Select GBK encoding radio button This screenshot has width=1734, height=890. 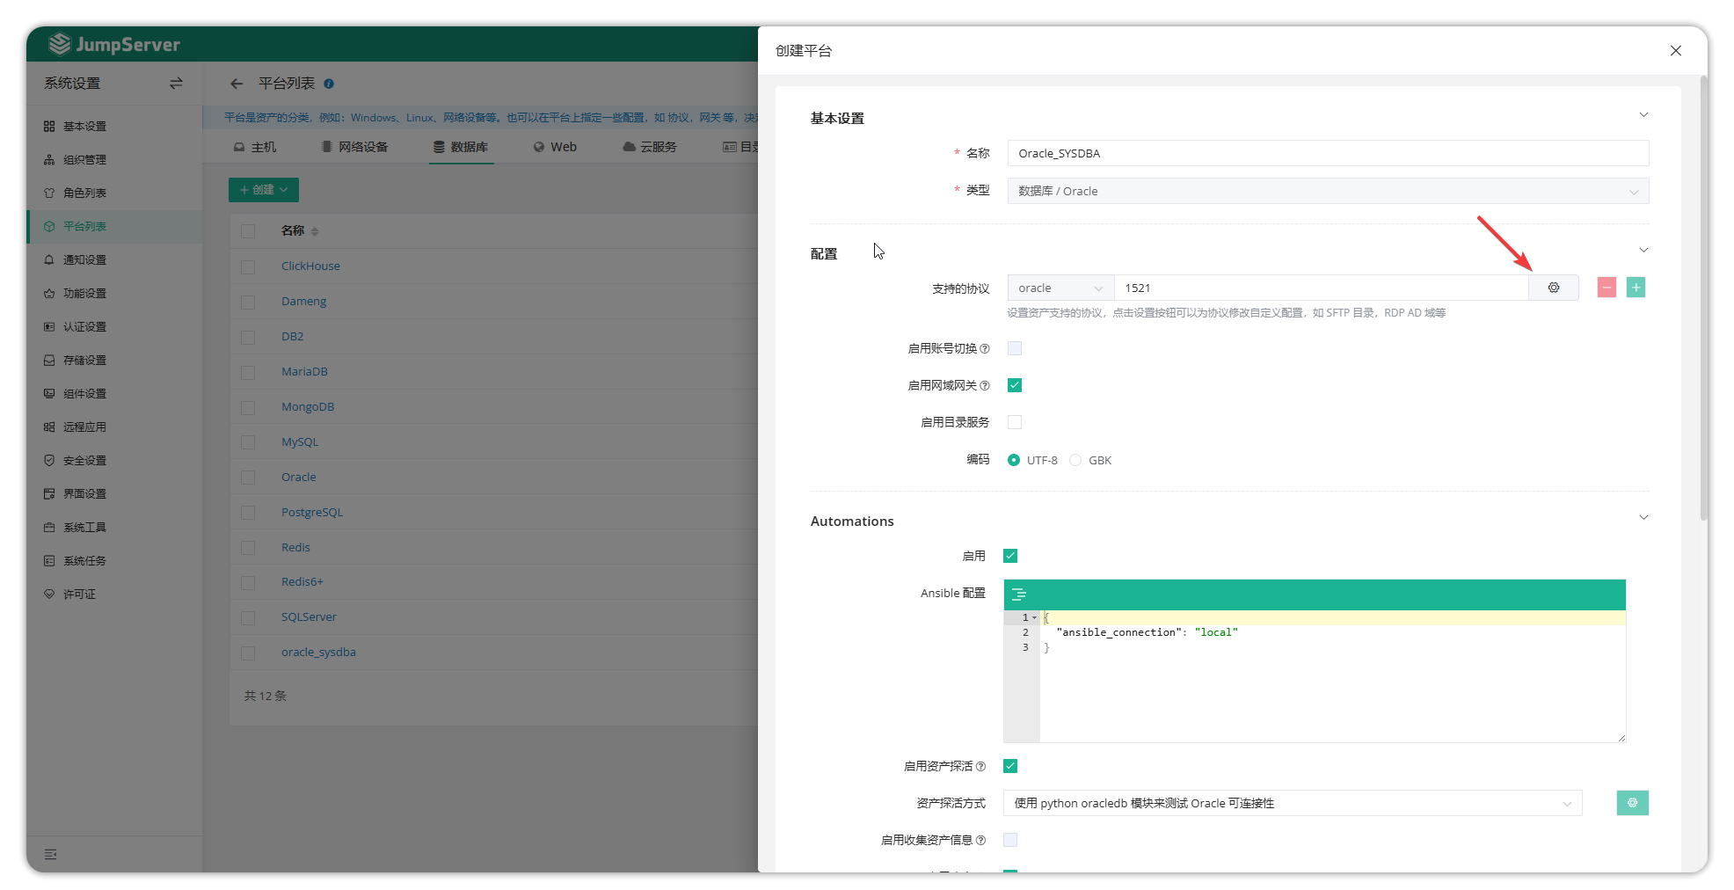tap(1075, 460)
